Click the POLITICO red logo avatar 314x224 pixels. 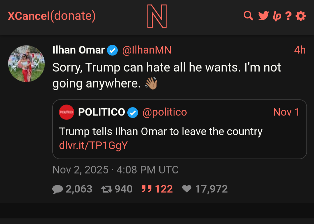67,112
